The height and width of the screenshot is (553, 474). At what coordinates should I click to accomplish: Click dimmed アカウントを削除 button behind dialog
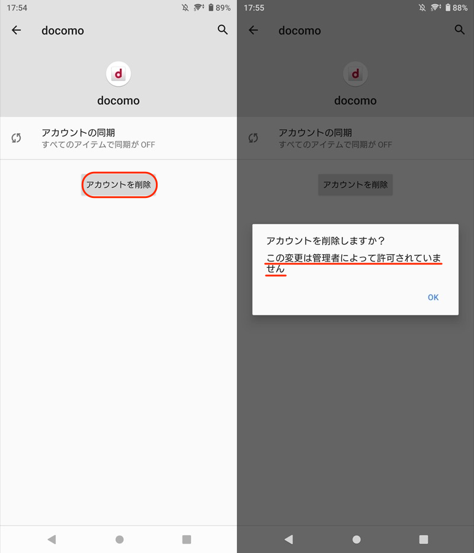(355, 184)
